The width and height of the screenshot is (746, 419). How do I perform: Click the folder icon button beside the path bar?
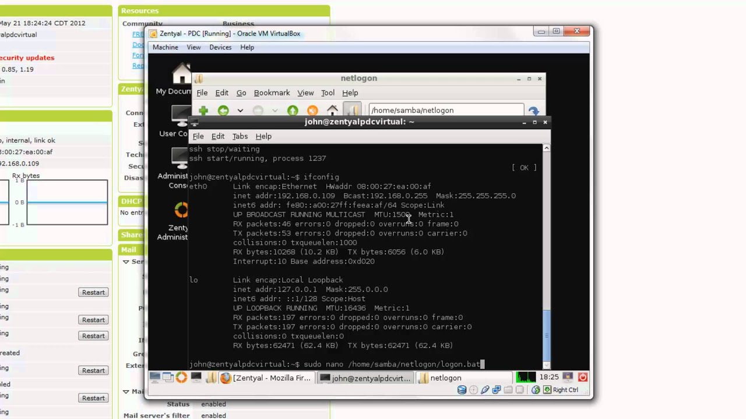point(352,110)
